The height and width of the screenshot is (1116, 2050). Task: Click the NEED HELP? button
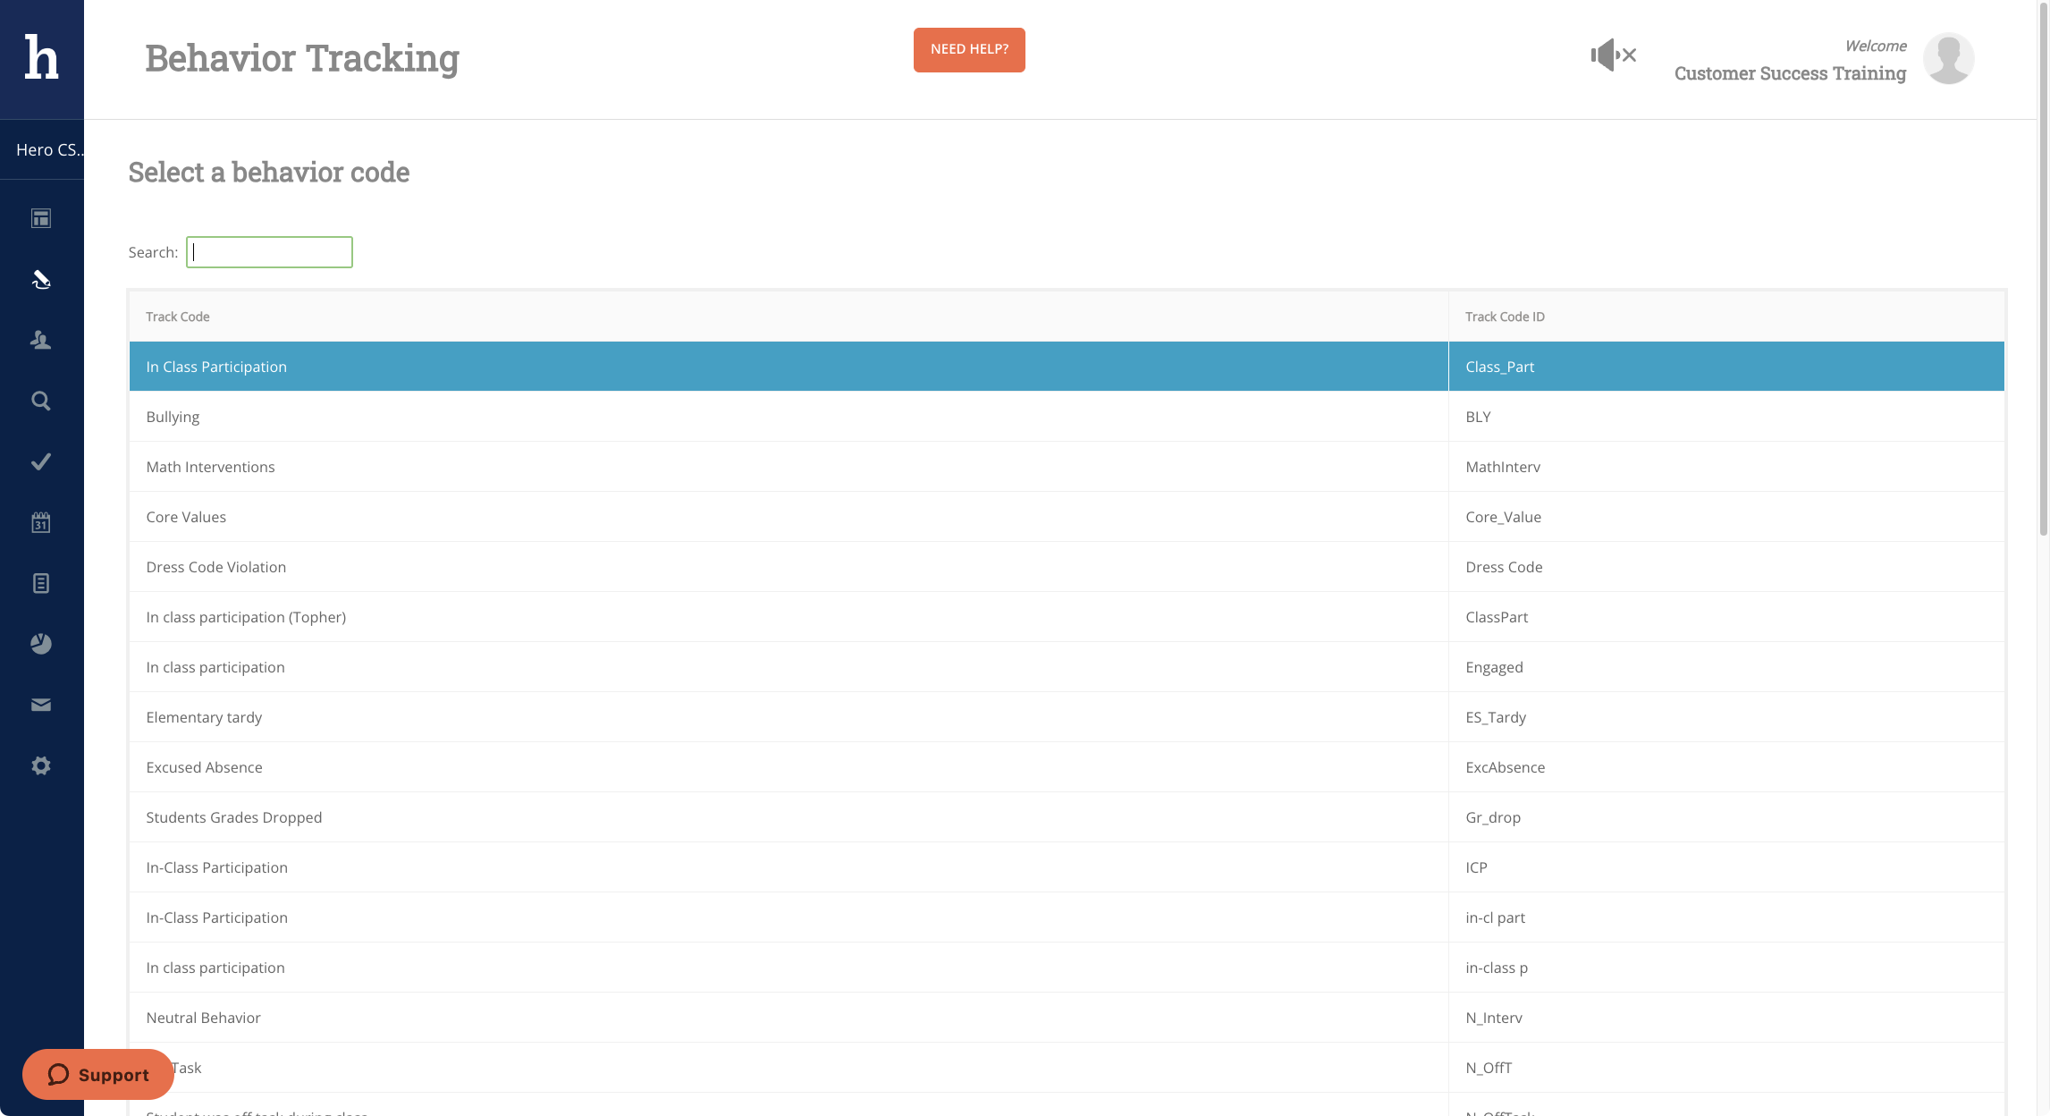coord(969,49)
